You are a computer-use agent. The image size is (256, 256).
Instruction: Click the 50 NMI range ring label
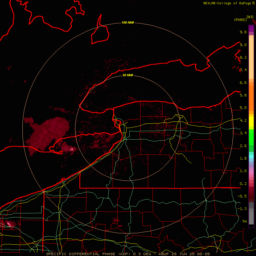[128, 75]
